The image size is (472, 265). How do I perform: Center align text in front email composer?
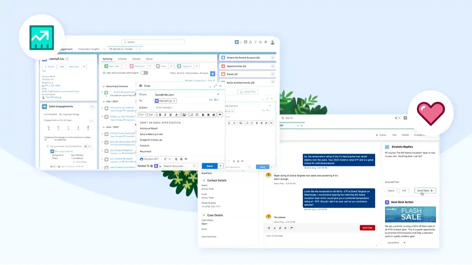point(208,115)
